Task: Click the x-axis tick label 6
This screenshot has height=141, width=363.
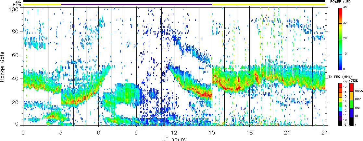Action: pos(99,133)
